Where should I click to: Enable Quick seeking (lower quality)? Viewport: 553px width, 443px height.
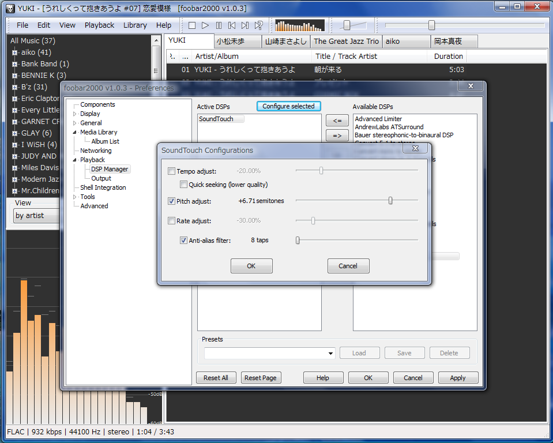pyautogui.click(x=183, y=185)
